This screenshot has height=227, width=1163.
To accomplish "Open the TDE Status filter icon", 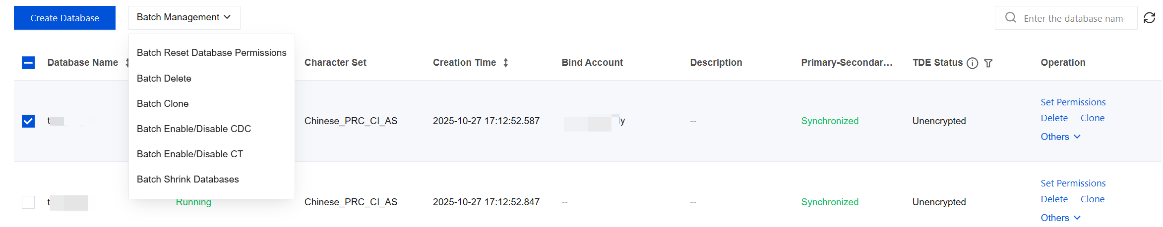I will (x=988, y=63).
